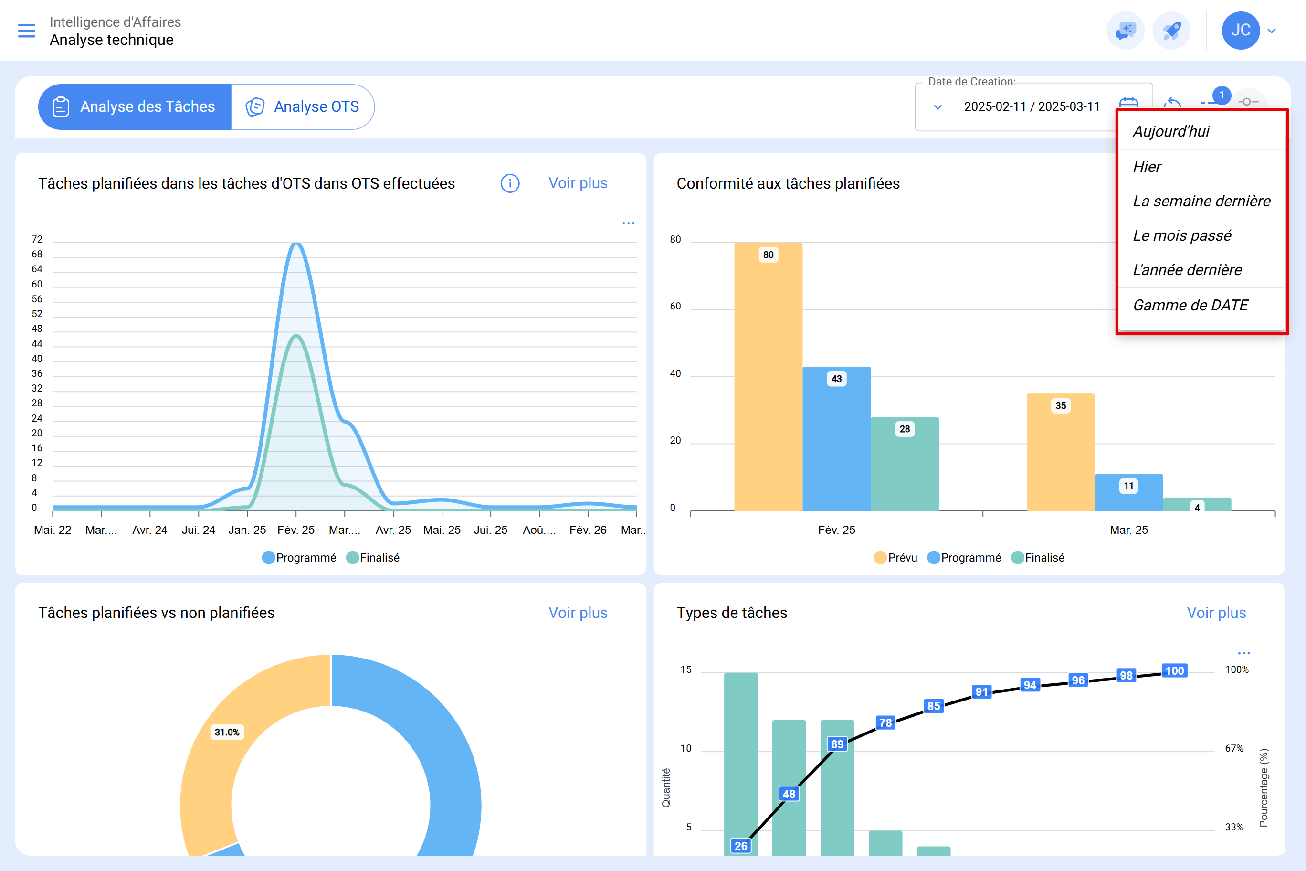Click the Pareto point labeled 100
Screen dimensions: 1306x871
(1174, 670)
